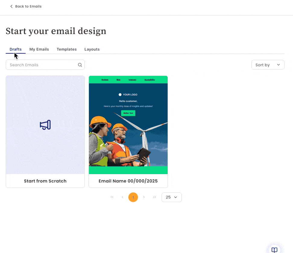Viewport: 293px width, 253px height.
Task: Click the magnifying glass search icon
Action: [80, 65]
